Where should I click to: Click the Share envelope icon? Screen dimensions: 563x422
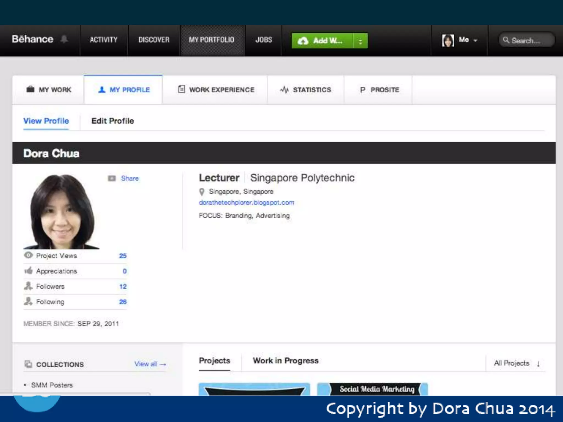point(112,178)
